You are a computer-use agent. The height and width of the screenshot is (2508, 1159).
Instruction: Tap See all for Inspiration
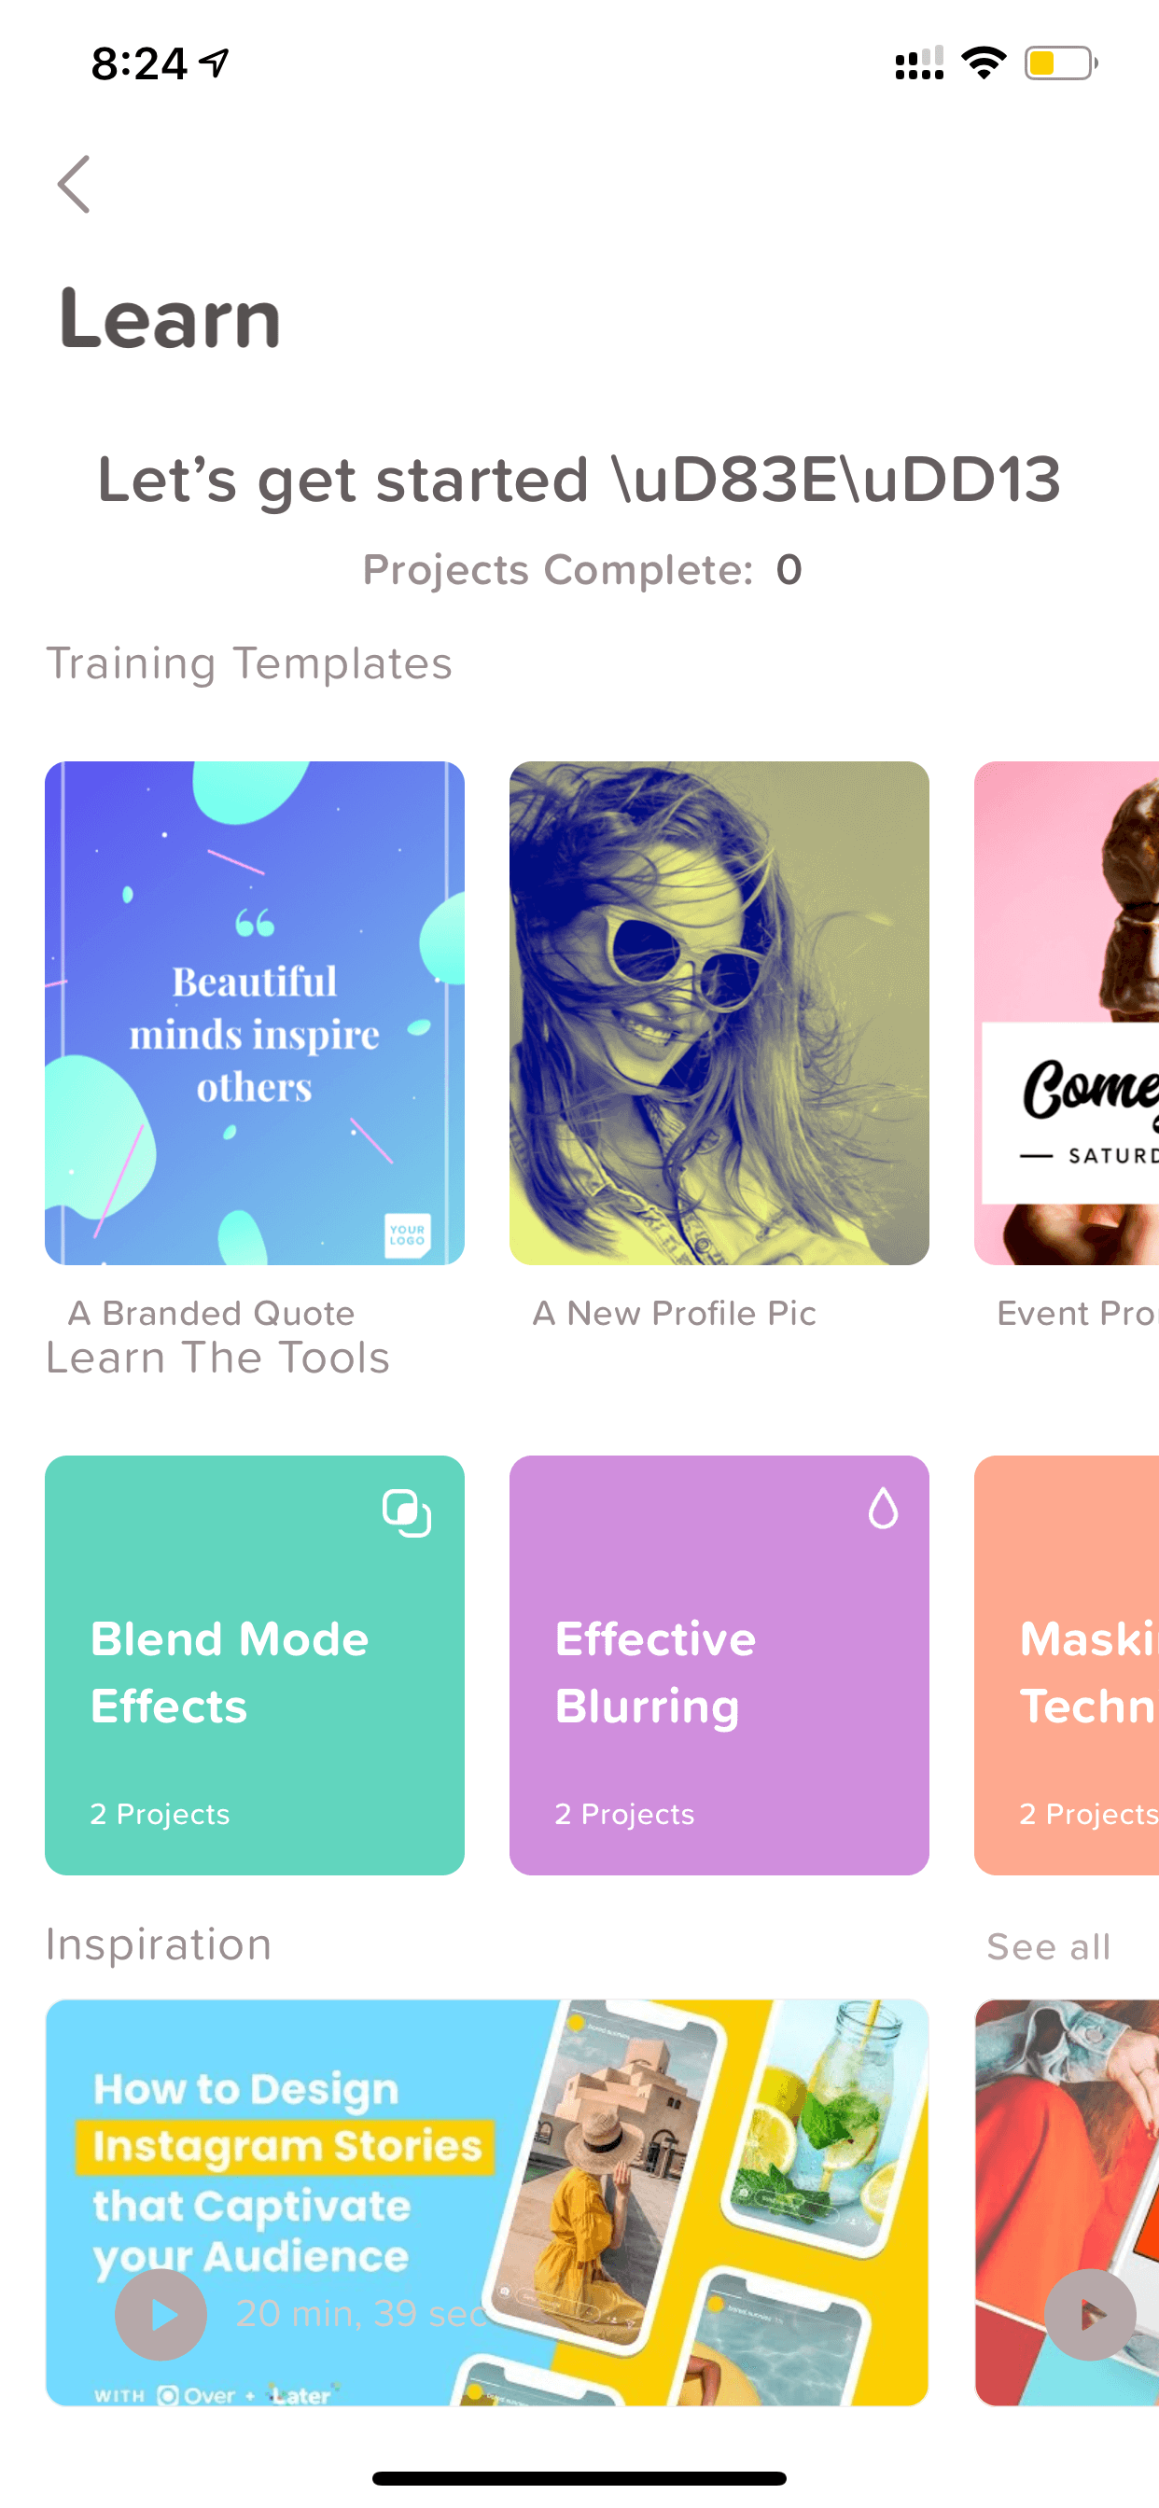[1048, 1946]
